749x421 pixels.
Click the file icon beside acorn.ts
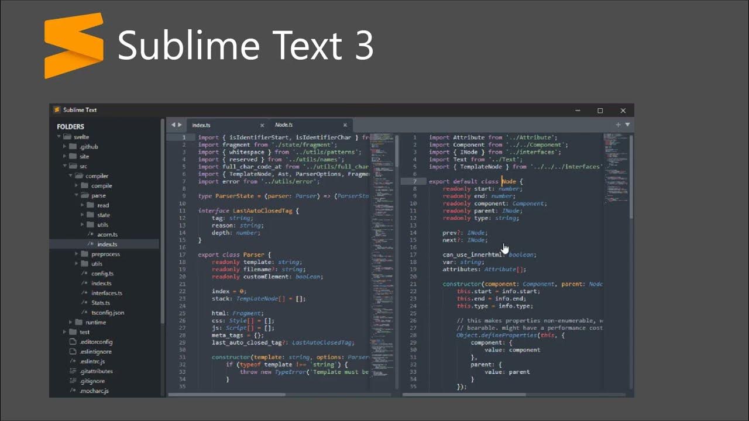point(90,234)
